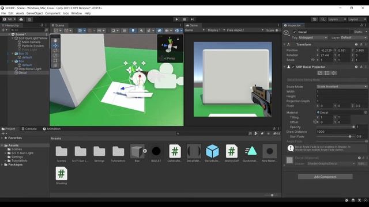Collapse the SciFiGunLightYellow hierarchy node
This screenshot has height=207, width=369.
13,38
